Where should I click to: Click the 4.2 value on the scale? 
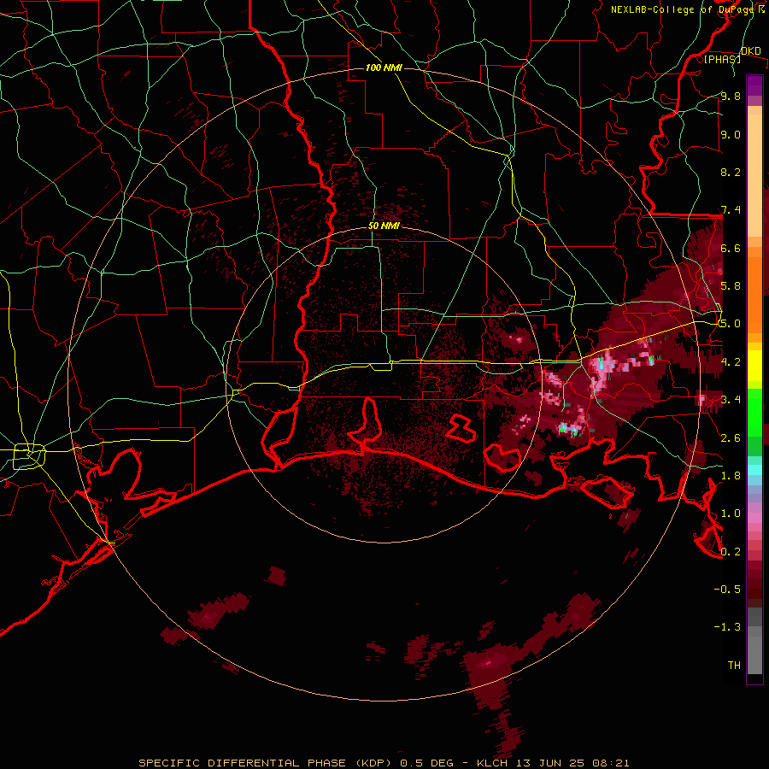point(731,361)
